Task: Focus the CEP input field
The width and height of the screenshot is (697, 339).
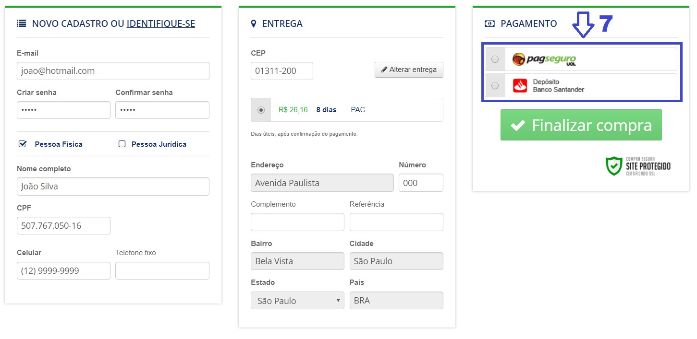Action: click(281, 71)
